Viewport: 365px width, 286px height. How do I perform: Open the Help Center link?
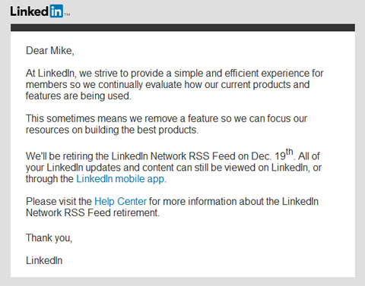click(x=120, y=201)
